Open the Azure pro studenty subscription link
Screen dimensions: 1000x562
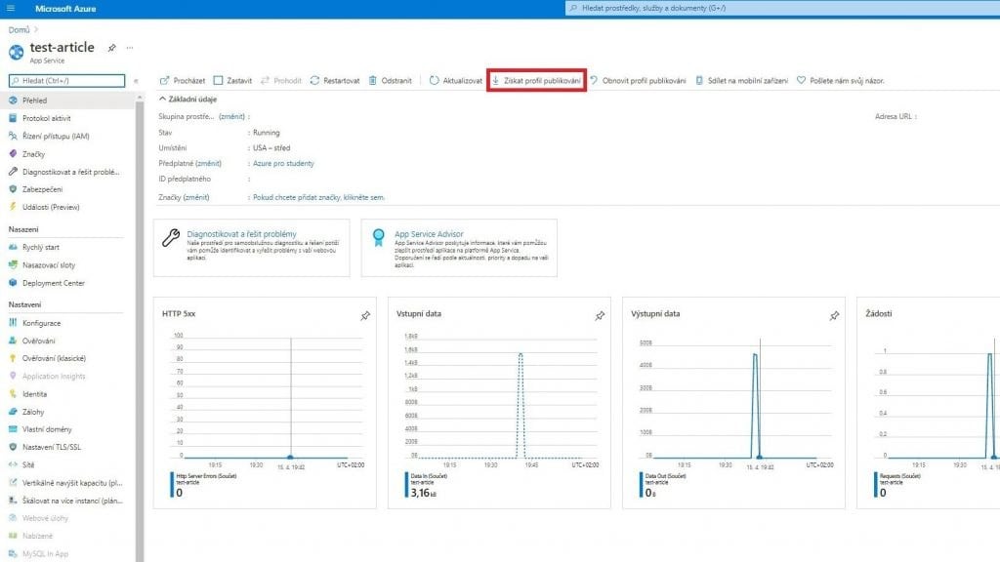tap(283, 163)
